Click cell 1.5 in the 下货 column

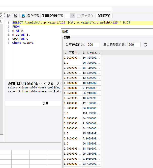tap(73, 133)
